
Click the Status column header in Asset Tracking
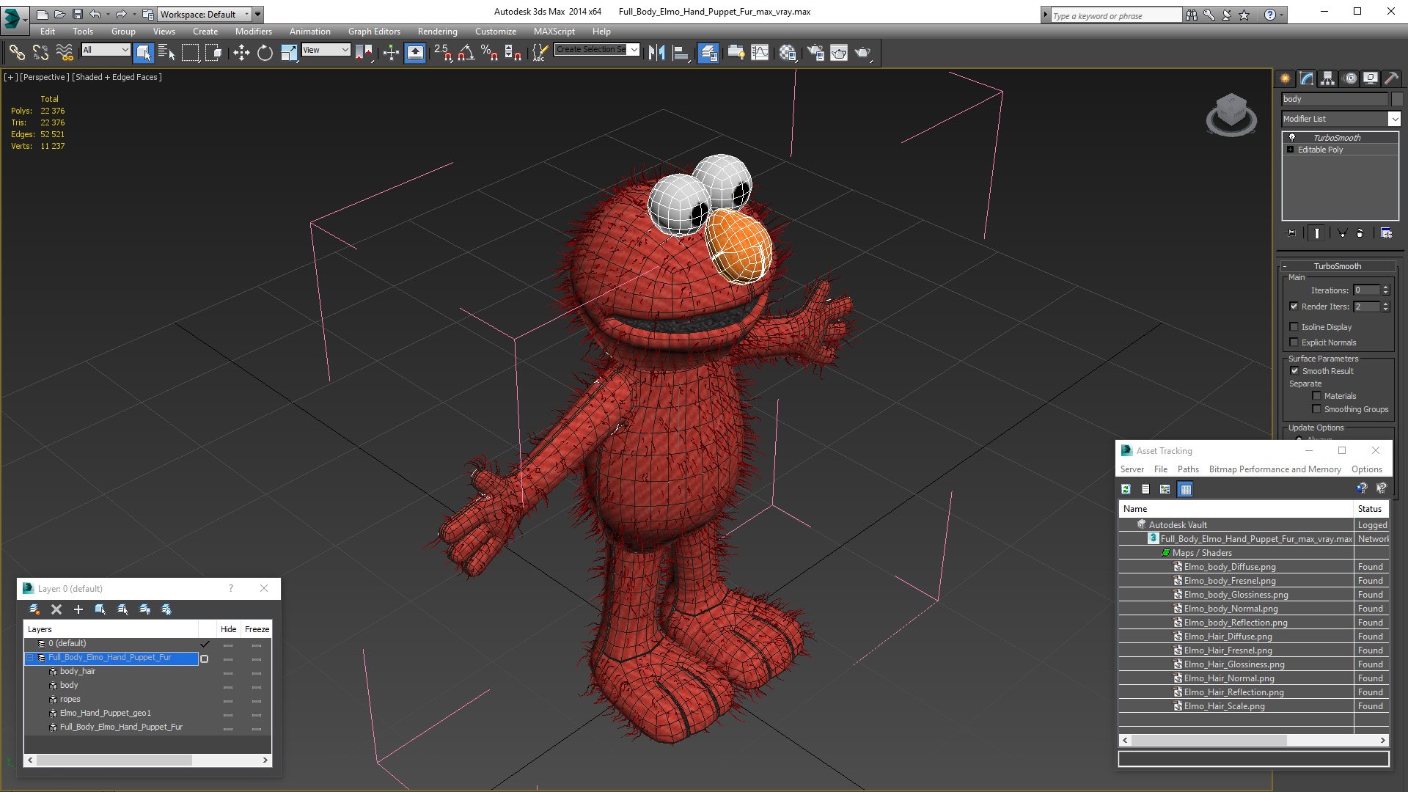pyautogui.click(x=1369, y=509)
